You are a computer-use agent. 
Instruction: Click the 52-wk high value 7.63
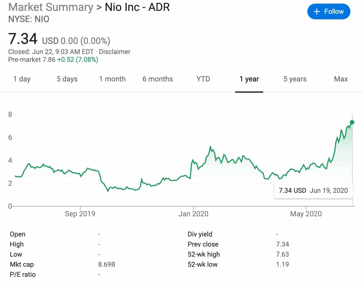[x=283, y=254]
